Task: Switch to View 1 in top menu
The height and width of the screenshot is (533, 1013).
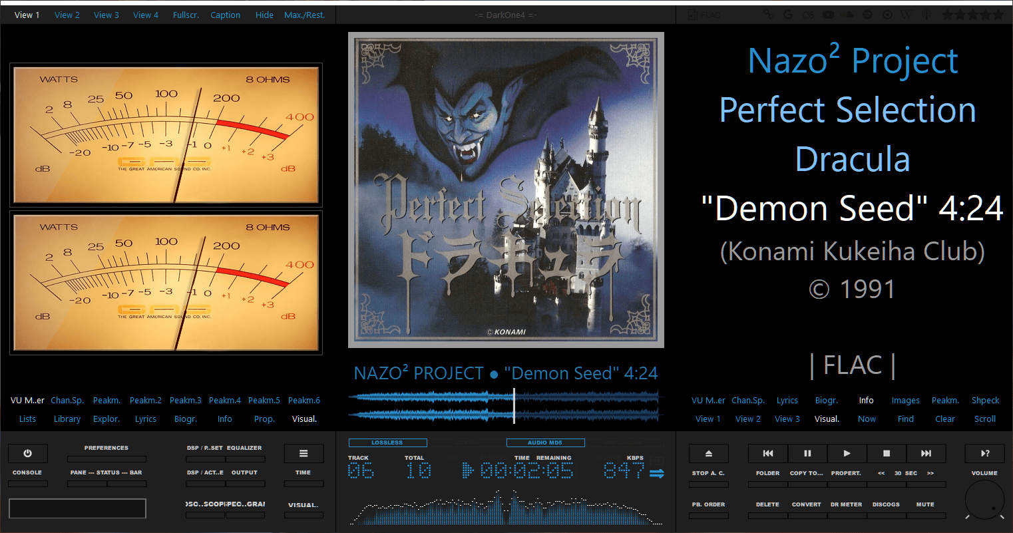Action: 27,15
